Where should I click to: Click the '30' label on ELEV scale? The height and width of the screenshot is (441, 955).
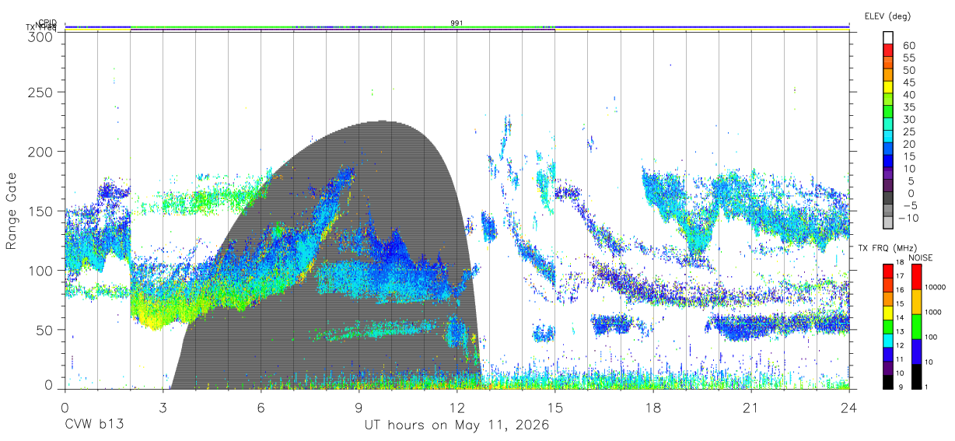908,120
